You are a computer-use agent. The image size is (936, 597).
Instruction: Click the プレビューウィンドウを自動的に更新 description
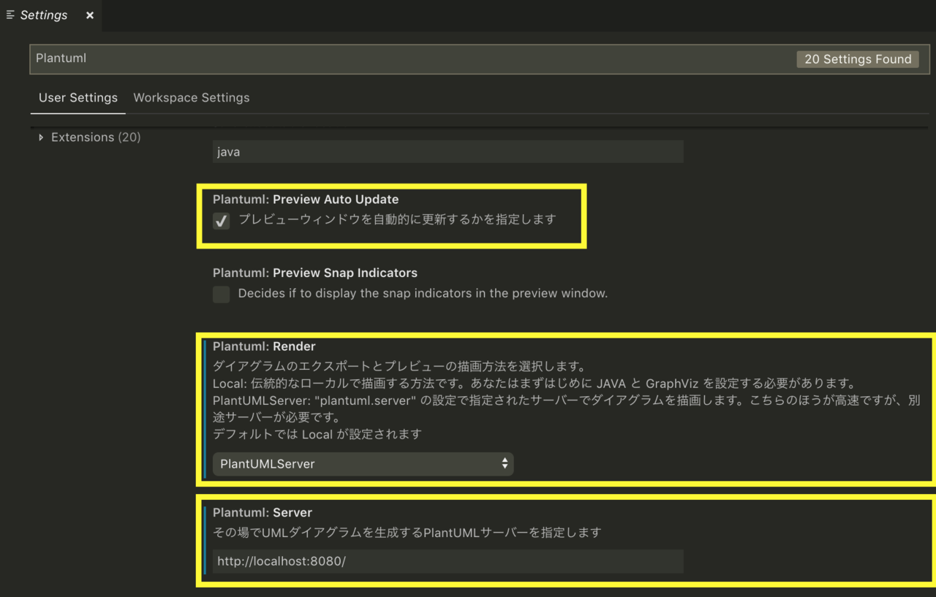397,219
